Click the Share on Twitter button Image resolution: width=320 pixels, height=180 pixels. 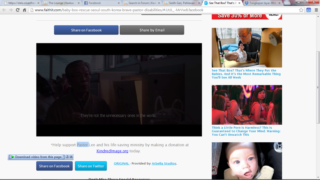point(91,166)
